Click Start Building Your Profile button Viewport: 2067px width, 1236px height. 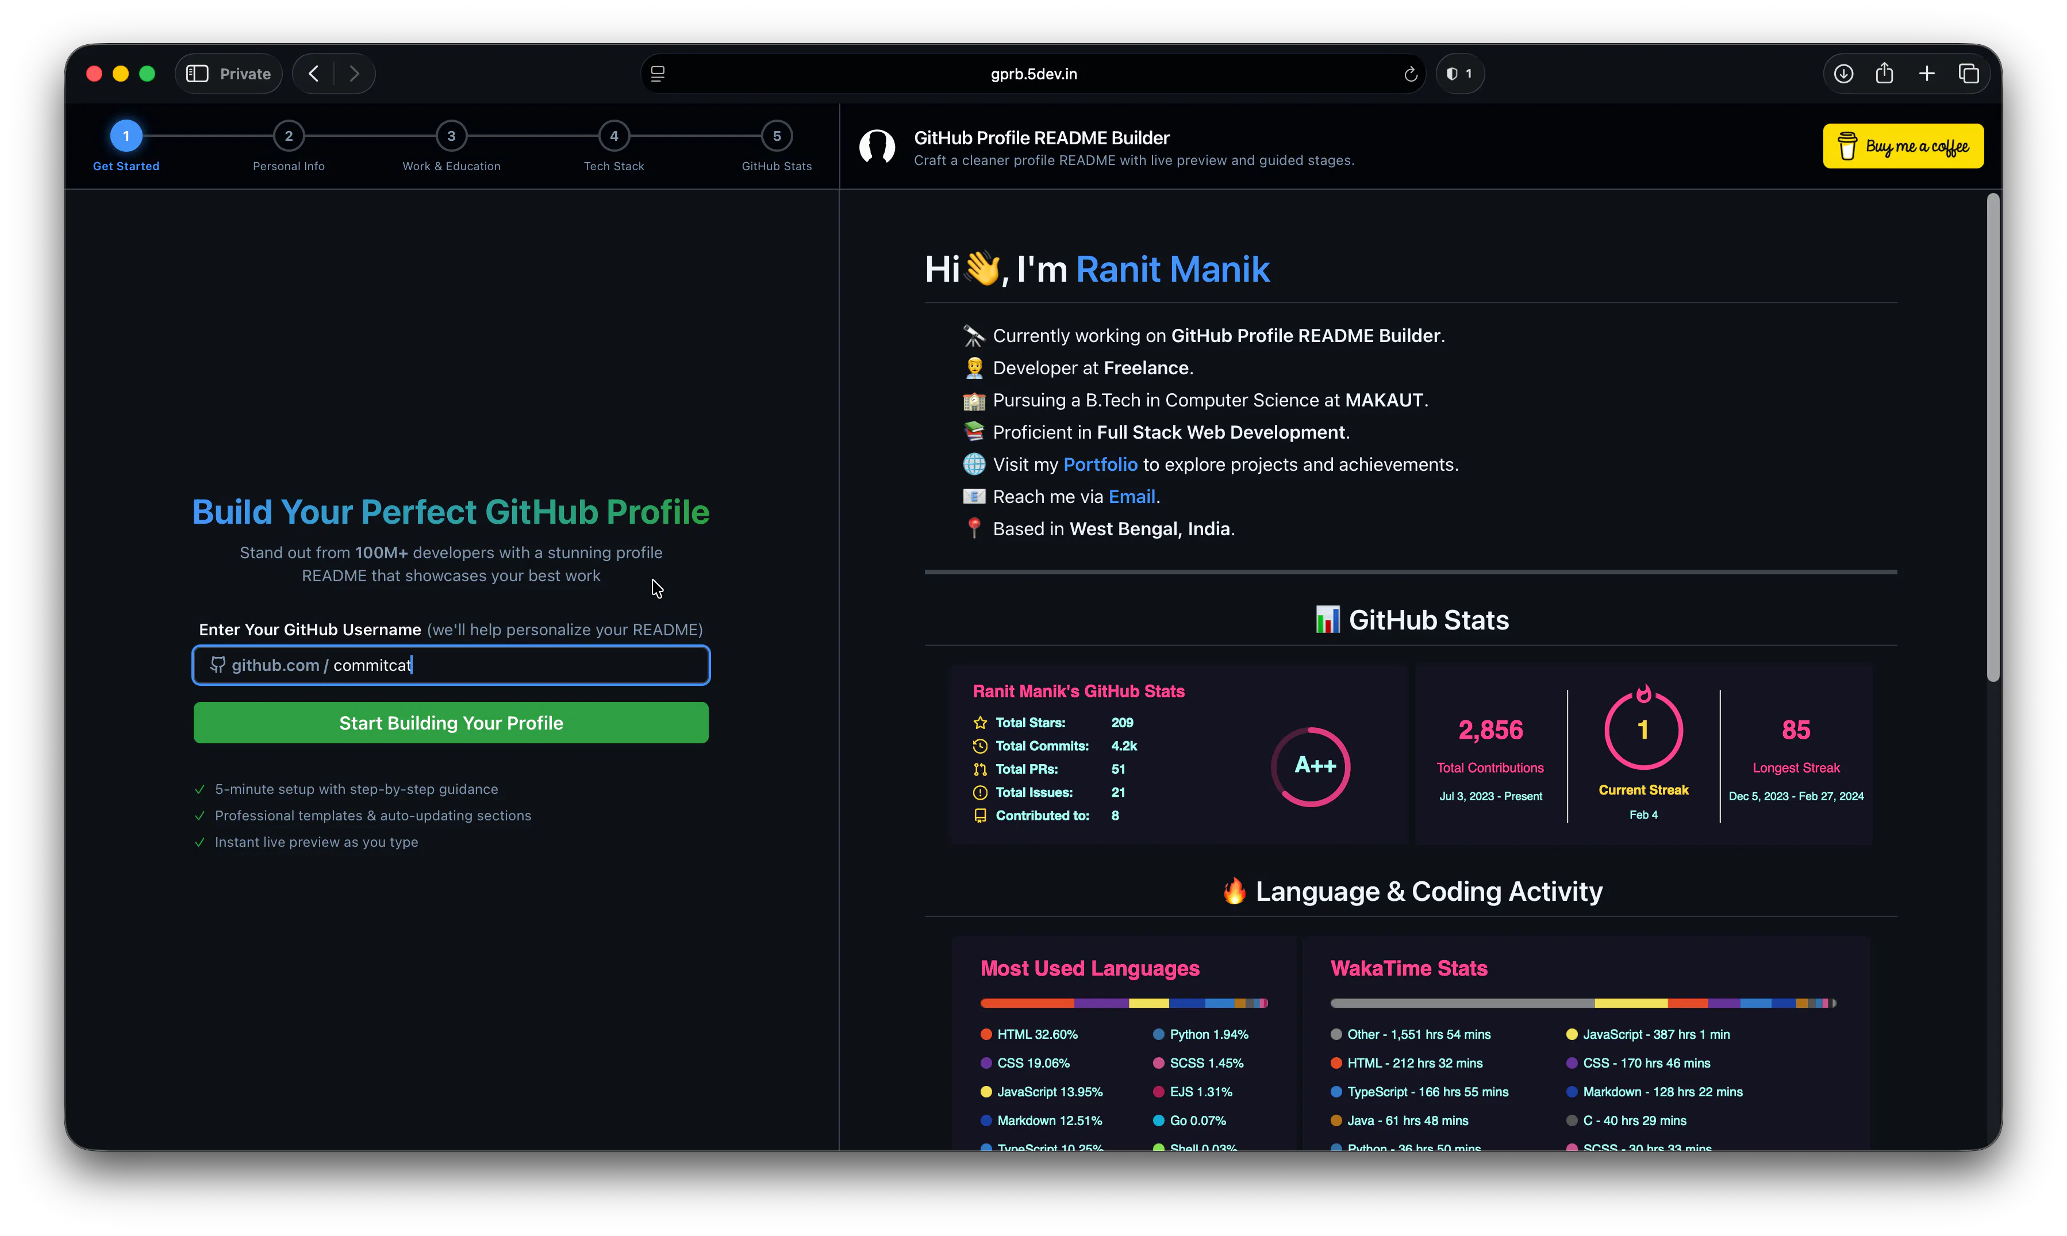click(451, 722)
